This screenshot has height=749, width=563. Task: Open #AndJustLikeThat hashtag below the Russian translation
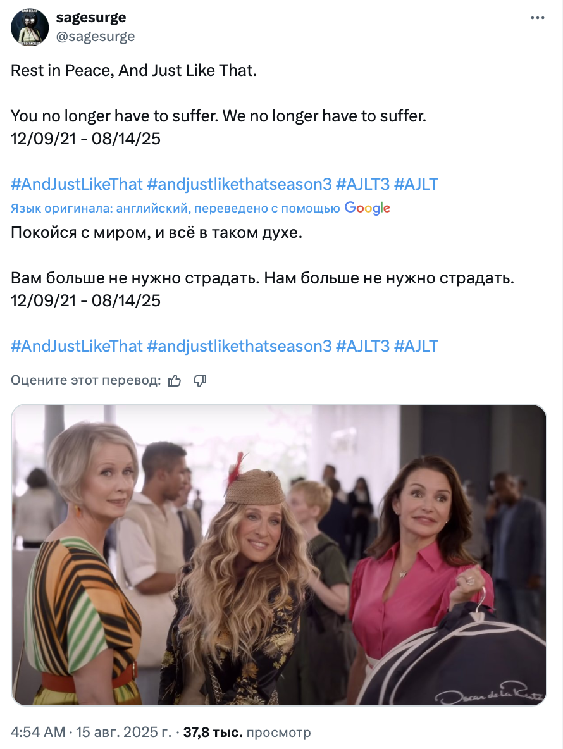(77, 346)
